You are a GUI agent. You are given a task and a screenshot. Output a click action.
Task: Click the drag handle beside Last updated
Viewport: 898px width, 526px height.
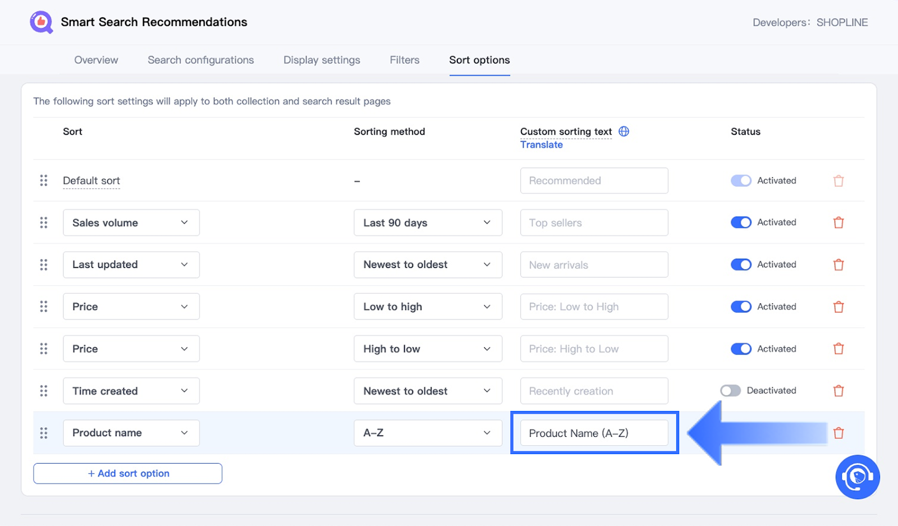coord(44,265)
